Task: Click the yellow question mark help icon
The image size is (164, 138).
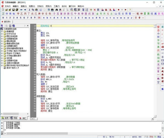Action: (x=130, y=10)
